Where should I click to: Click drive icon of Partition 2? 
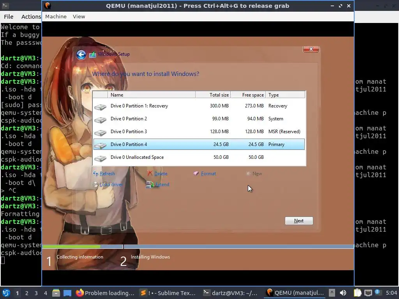click(x=100, y=120)
